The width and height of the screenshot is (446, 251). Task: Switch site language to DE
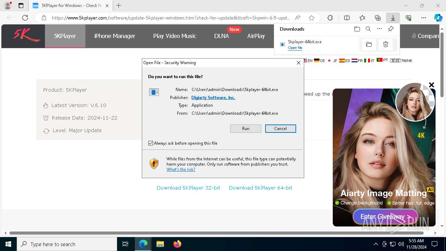click(x=320, y=61)
